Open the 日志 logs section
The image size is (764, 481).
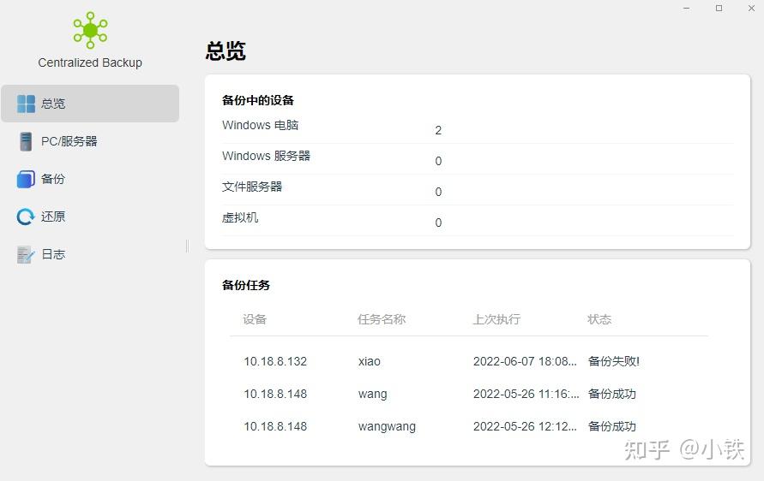90,254
